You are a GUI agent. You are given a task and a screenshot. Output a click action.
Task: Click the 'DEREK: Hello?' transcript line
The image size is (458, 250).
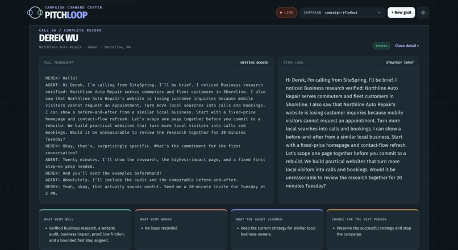[61, 78]
